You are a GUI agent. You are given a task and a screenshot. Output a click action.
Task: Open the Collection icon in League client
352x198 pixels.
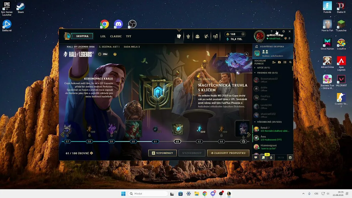[x=188, y=36]
